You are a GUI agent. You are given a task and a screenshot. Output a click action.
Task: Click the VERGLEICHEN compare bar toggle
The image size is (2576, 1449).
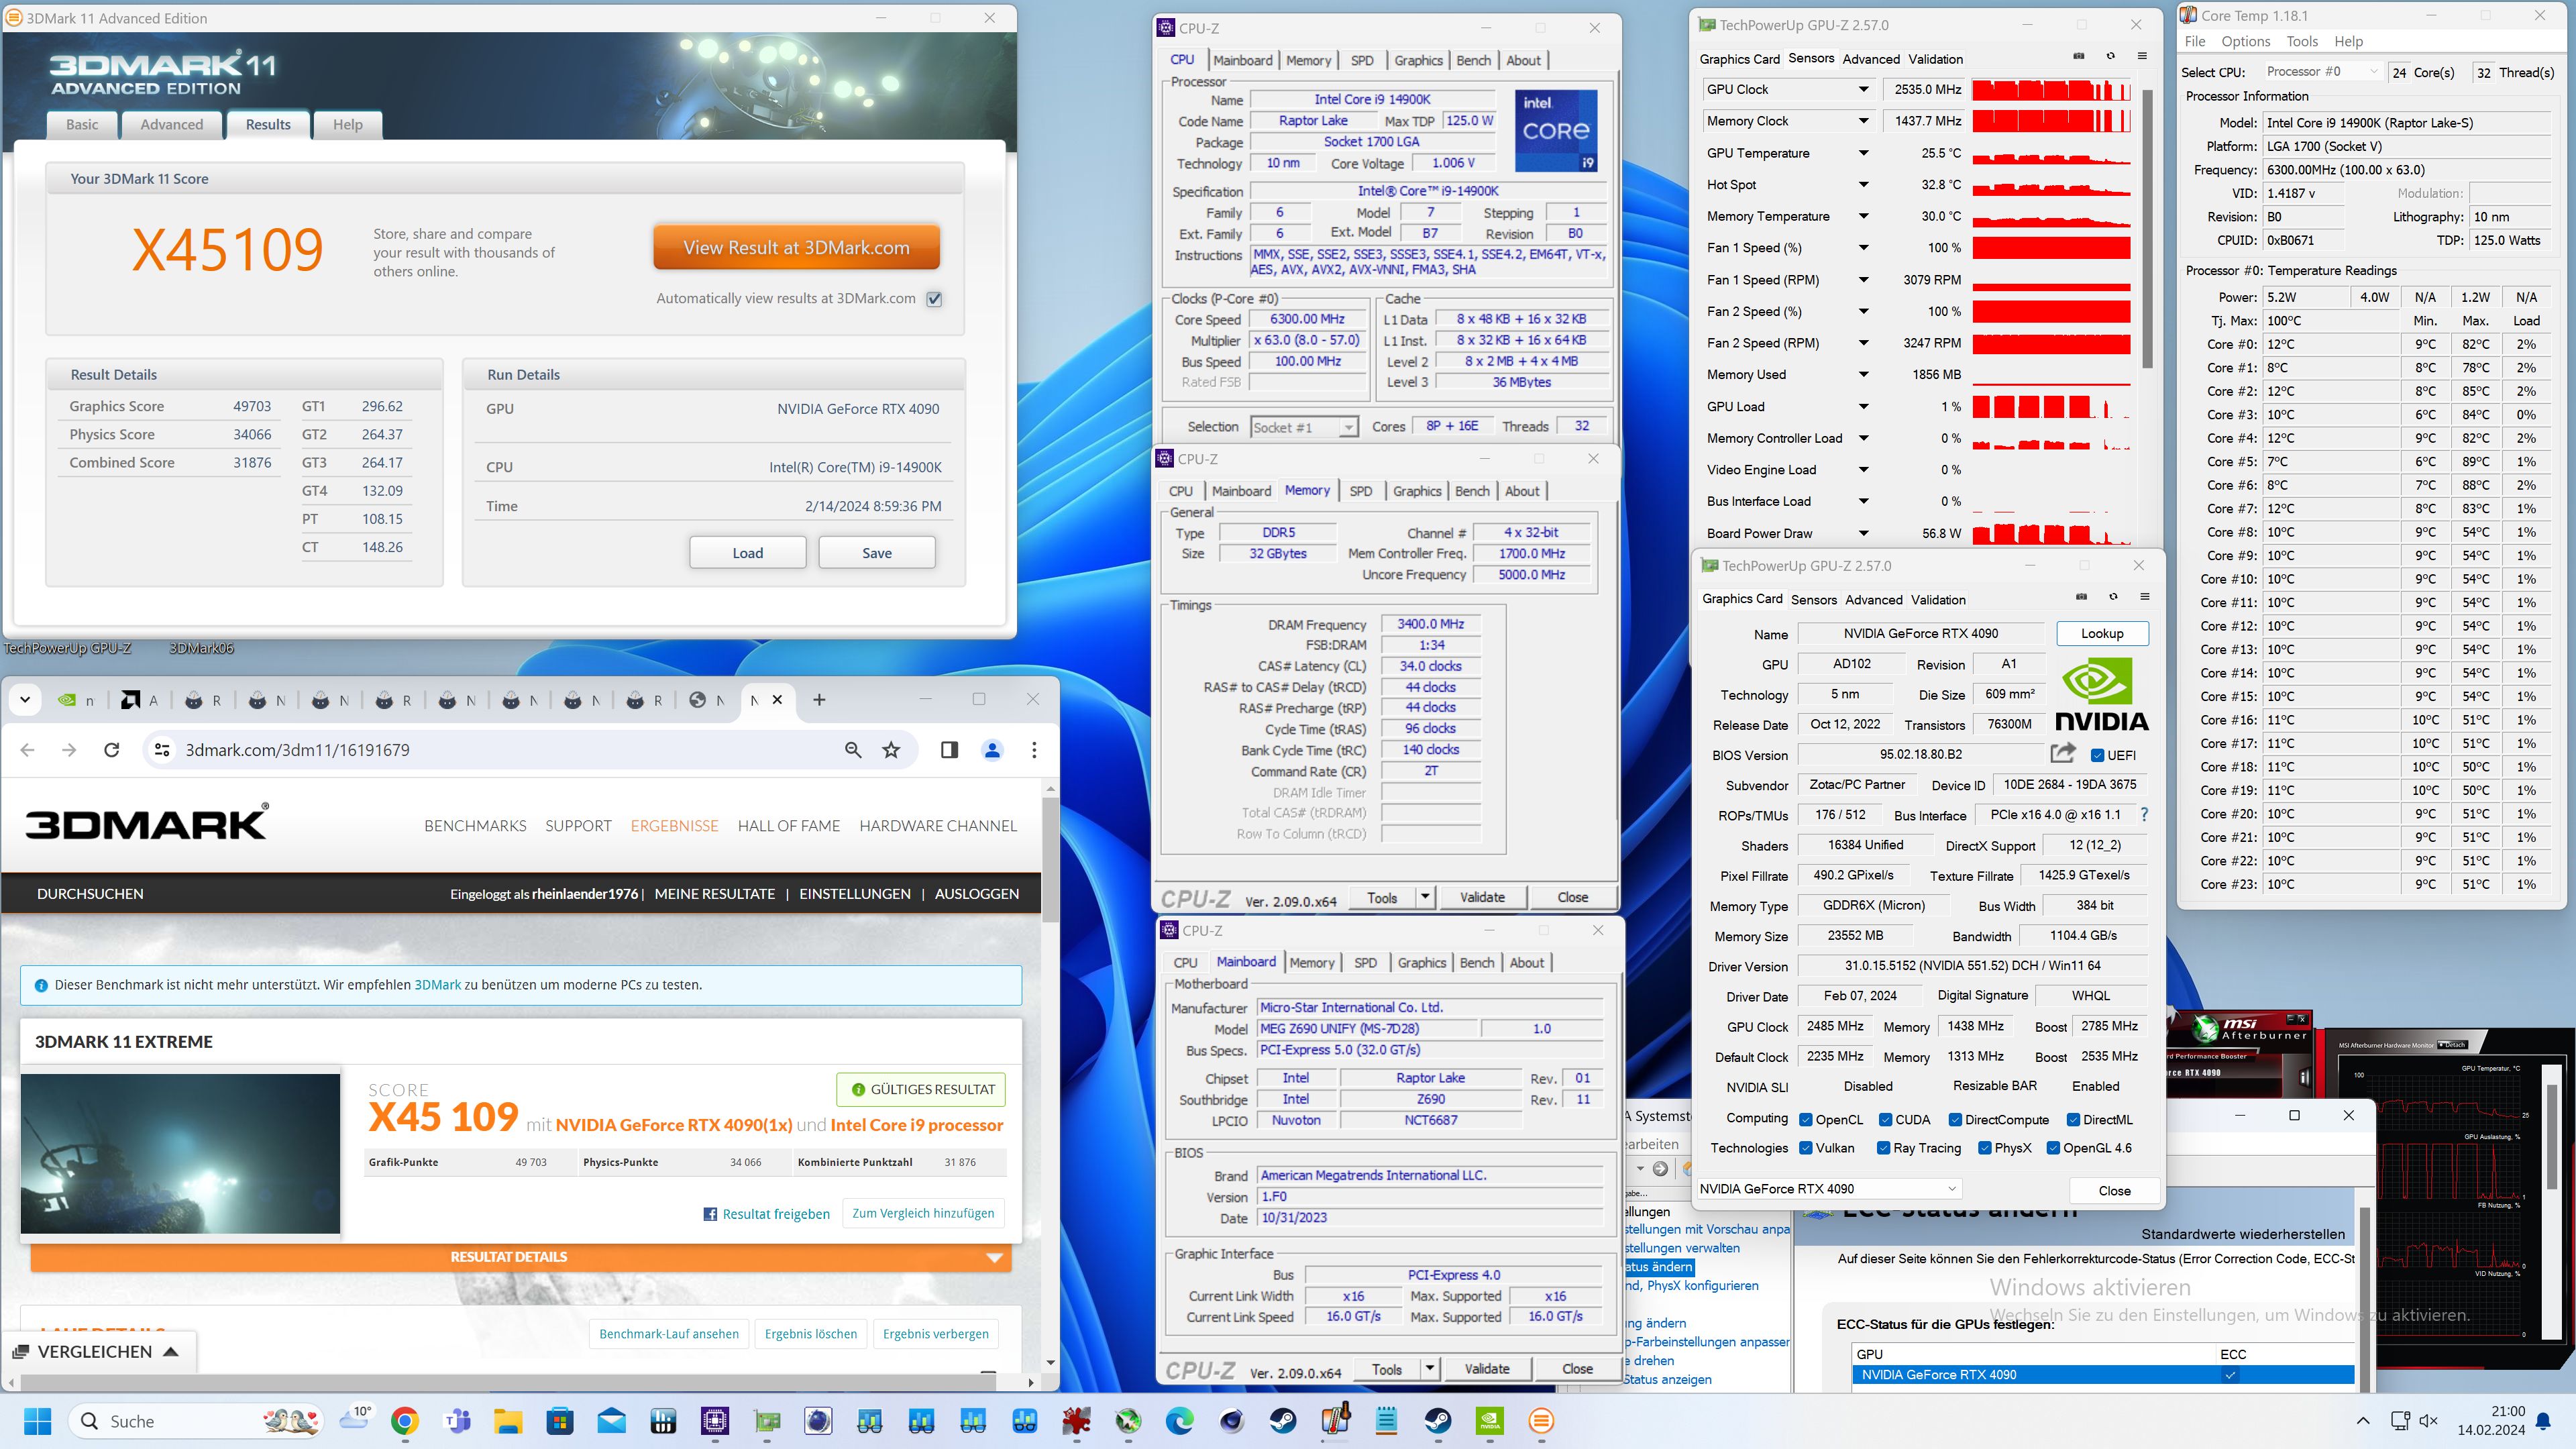(x=98, y=1351)
